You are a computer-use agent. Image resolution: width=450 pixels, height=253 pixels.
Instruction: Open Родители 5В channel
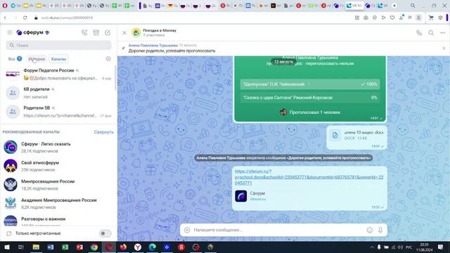click(58, 112)
